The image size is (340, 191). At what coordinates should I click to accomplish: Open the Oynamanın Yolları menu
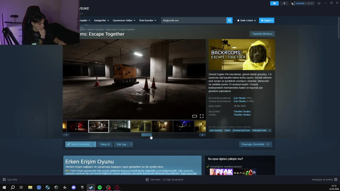124,20
